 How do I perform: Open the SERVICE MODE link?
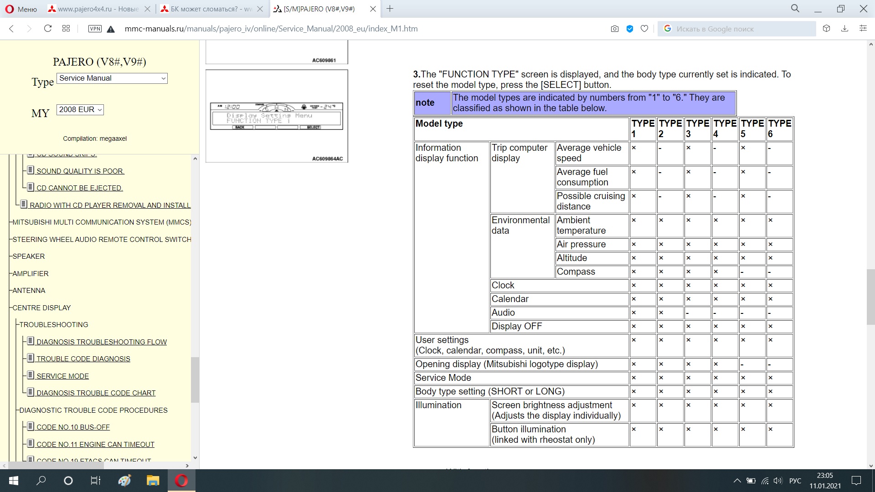click(62, 376)
